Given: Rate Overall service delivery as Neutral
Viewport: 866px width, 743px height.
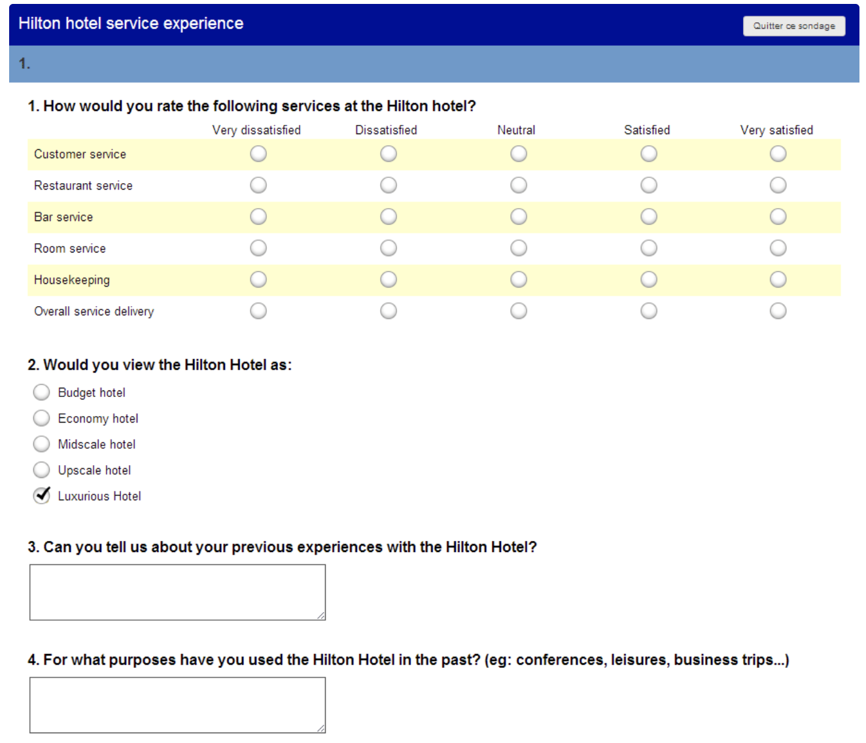Looking at the screenshot, I should [517, 311].
